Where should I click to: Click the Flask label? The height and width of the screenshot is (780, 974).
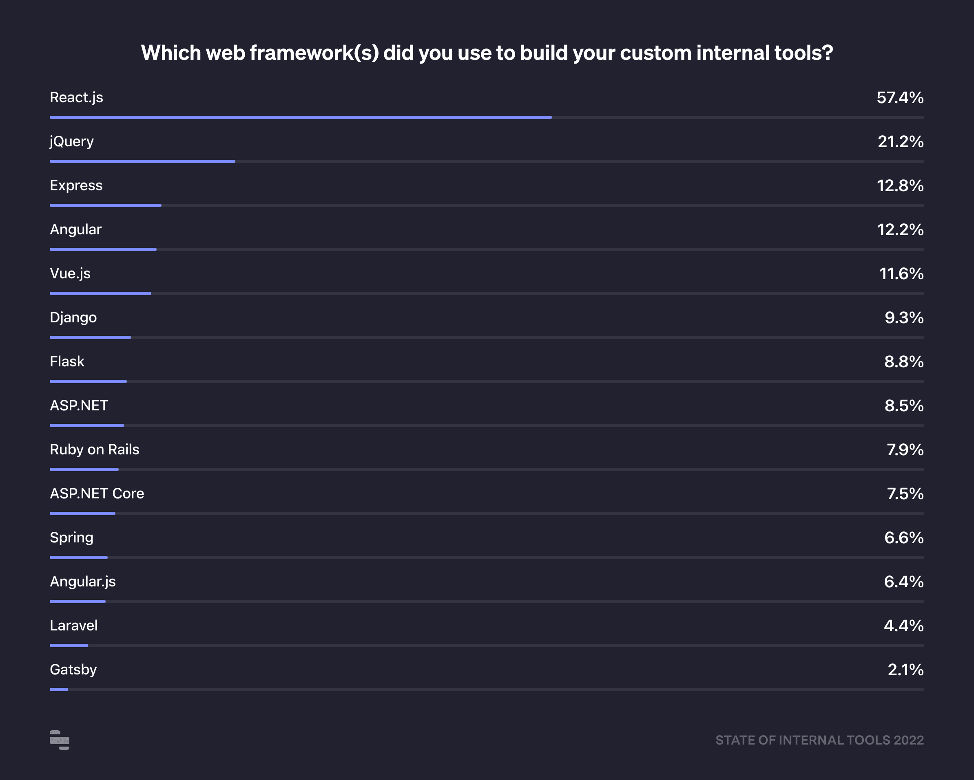[x=67, y=361]
